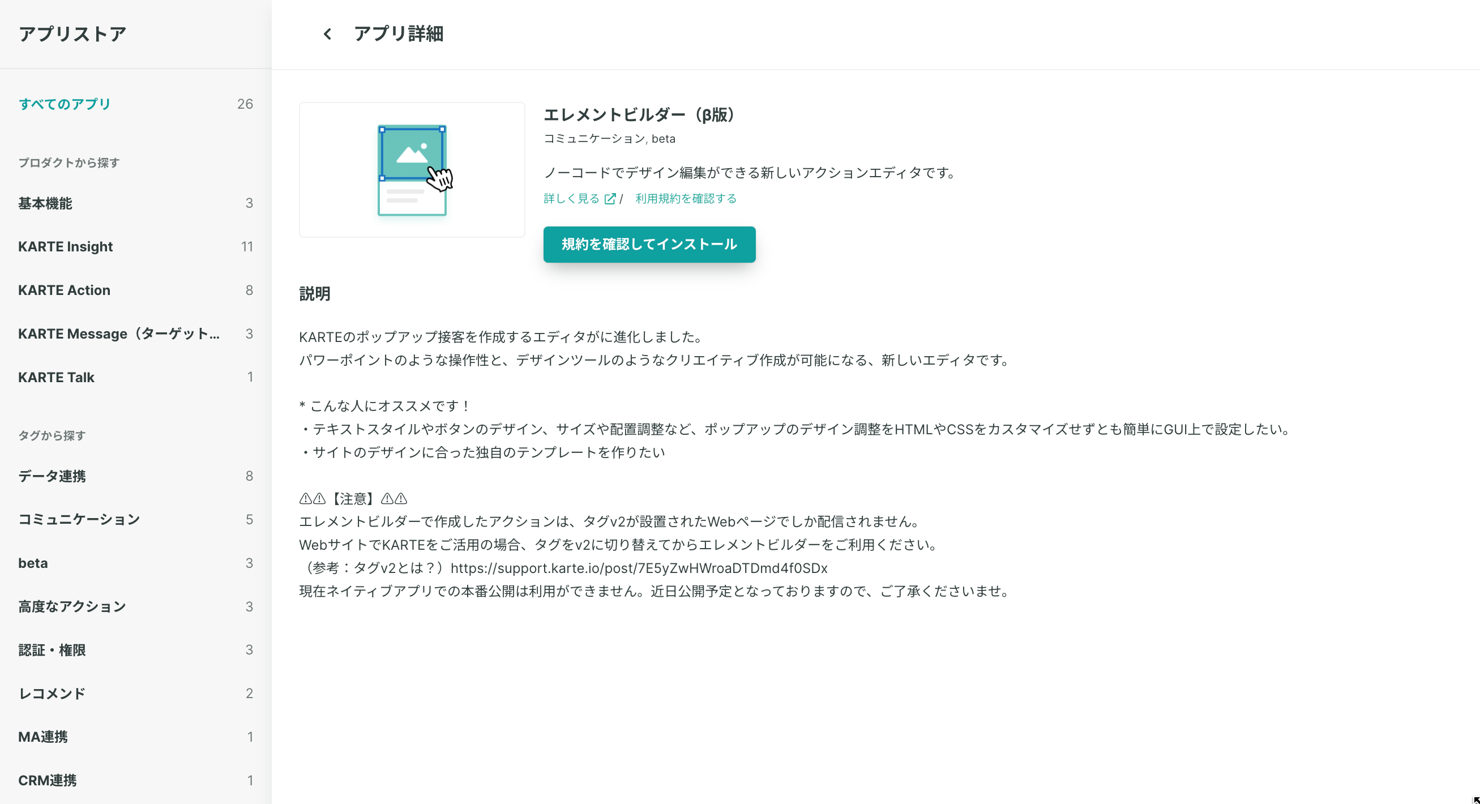Image resolution: width=1480 pixels, height=804 pixels.
Task: Choose the MA連携 tag
Action: pyautogui.click(x=42, y=737)
